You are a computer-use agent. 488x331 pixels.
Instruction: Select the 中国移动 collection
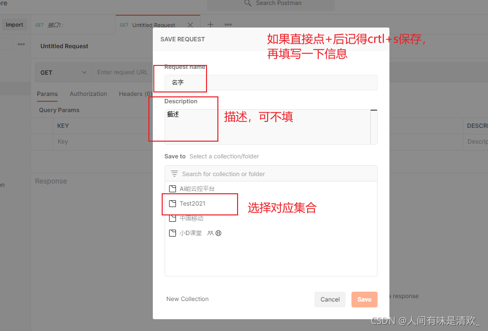tap(271, 218)
